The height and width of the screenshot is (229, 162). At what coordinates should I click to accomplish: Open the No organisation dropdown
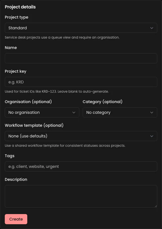(x=42, y=112)
